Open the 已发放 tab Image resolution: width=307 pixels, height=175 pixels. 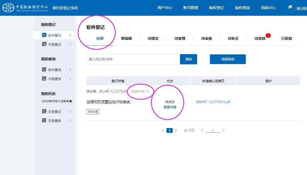[287, 38]
